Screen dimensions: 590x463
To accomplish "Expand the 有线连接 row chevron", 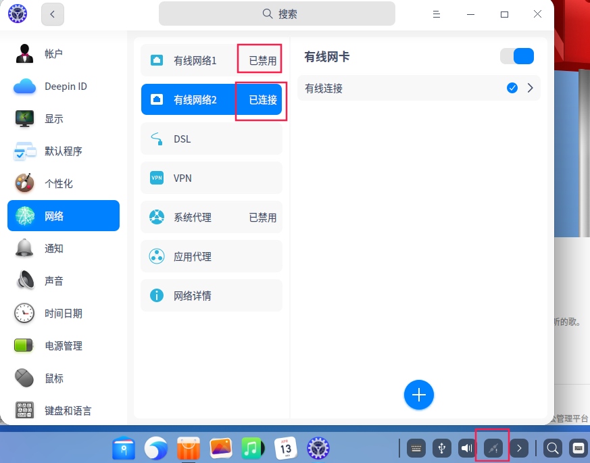I will click(x=531, y=87).
